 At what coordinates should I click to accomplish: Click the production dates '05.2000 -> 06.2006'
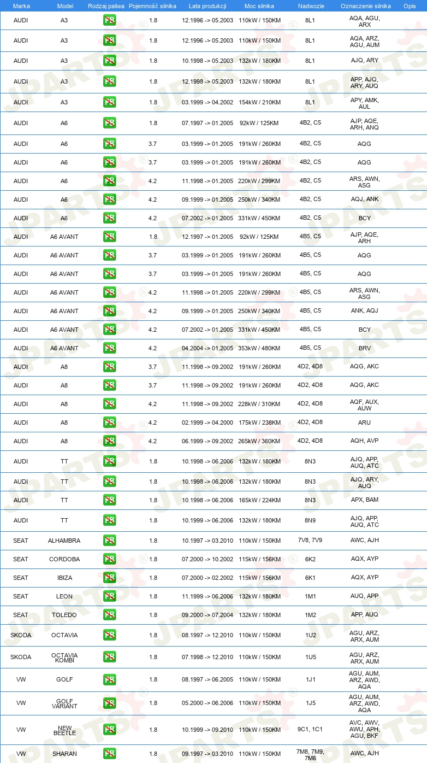207,703
